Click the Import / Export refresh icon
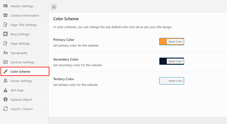Viewport: 227px width, 124px height. pos(5,109)
